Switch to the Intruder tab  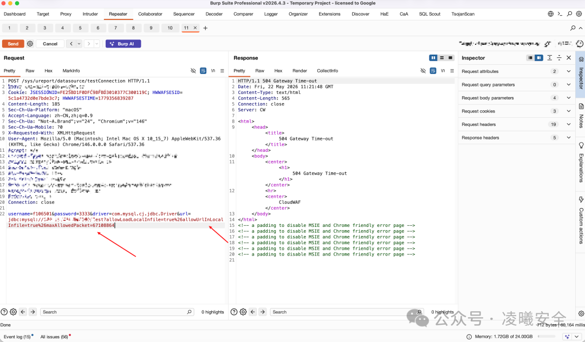(x=90, y=14)
